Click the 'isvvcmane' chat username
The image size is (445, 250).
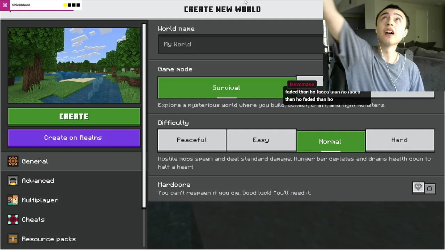coord(302,84)
